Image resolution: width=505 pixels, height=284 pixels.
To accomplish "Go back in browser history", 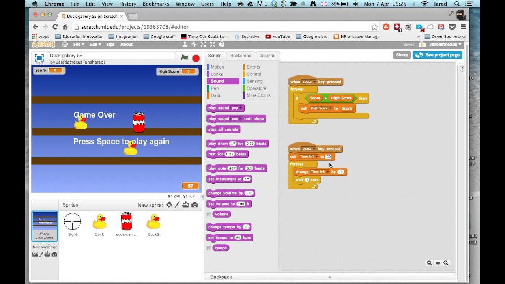I will point(35,27).
